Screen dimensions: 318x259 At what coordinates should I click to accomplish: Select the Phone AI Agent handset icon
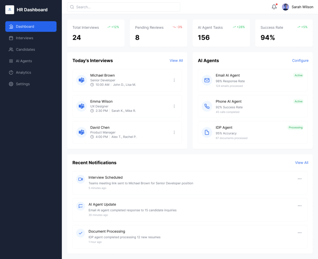[207, 106]
